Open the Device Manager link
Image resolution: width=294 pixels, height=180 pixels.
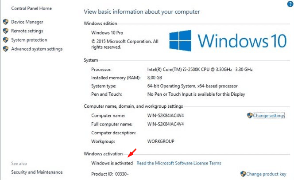tap(27, 22)
